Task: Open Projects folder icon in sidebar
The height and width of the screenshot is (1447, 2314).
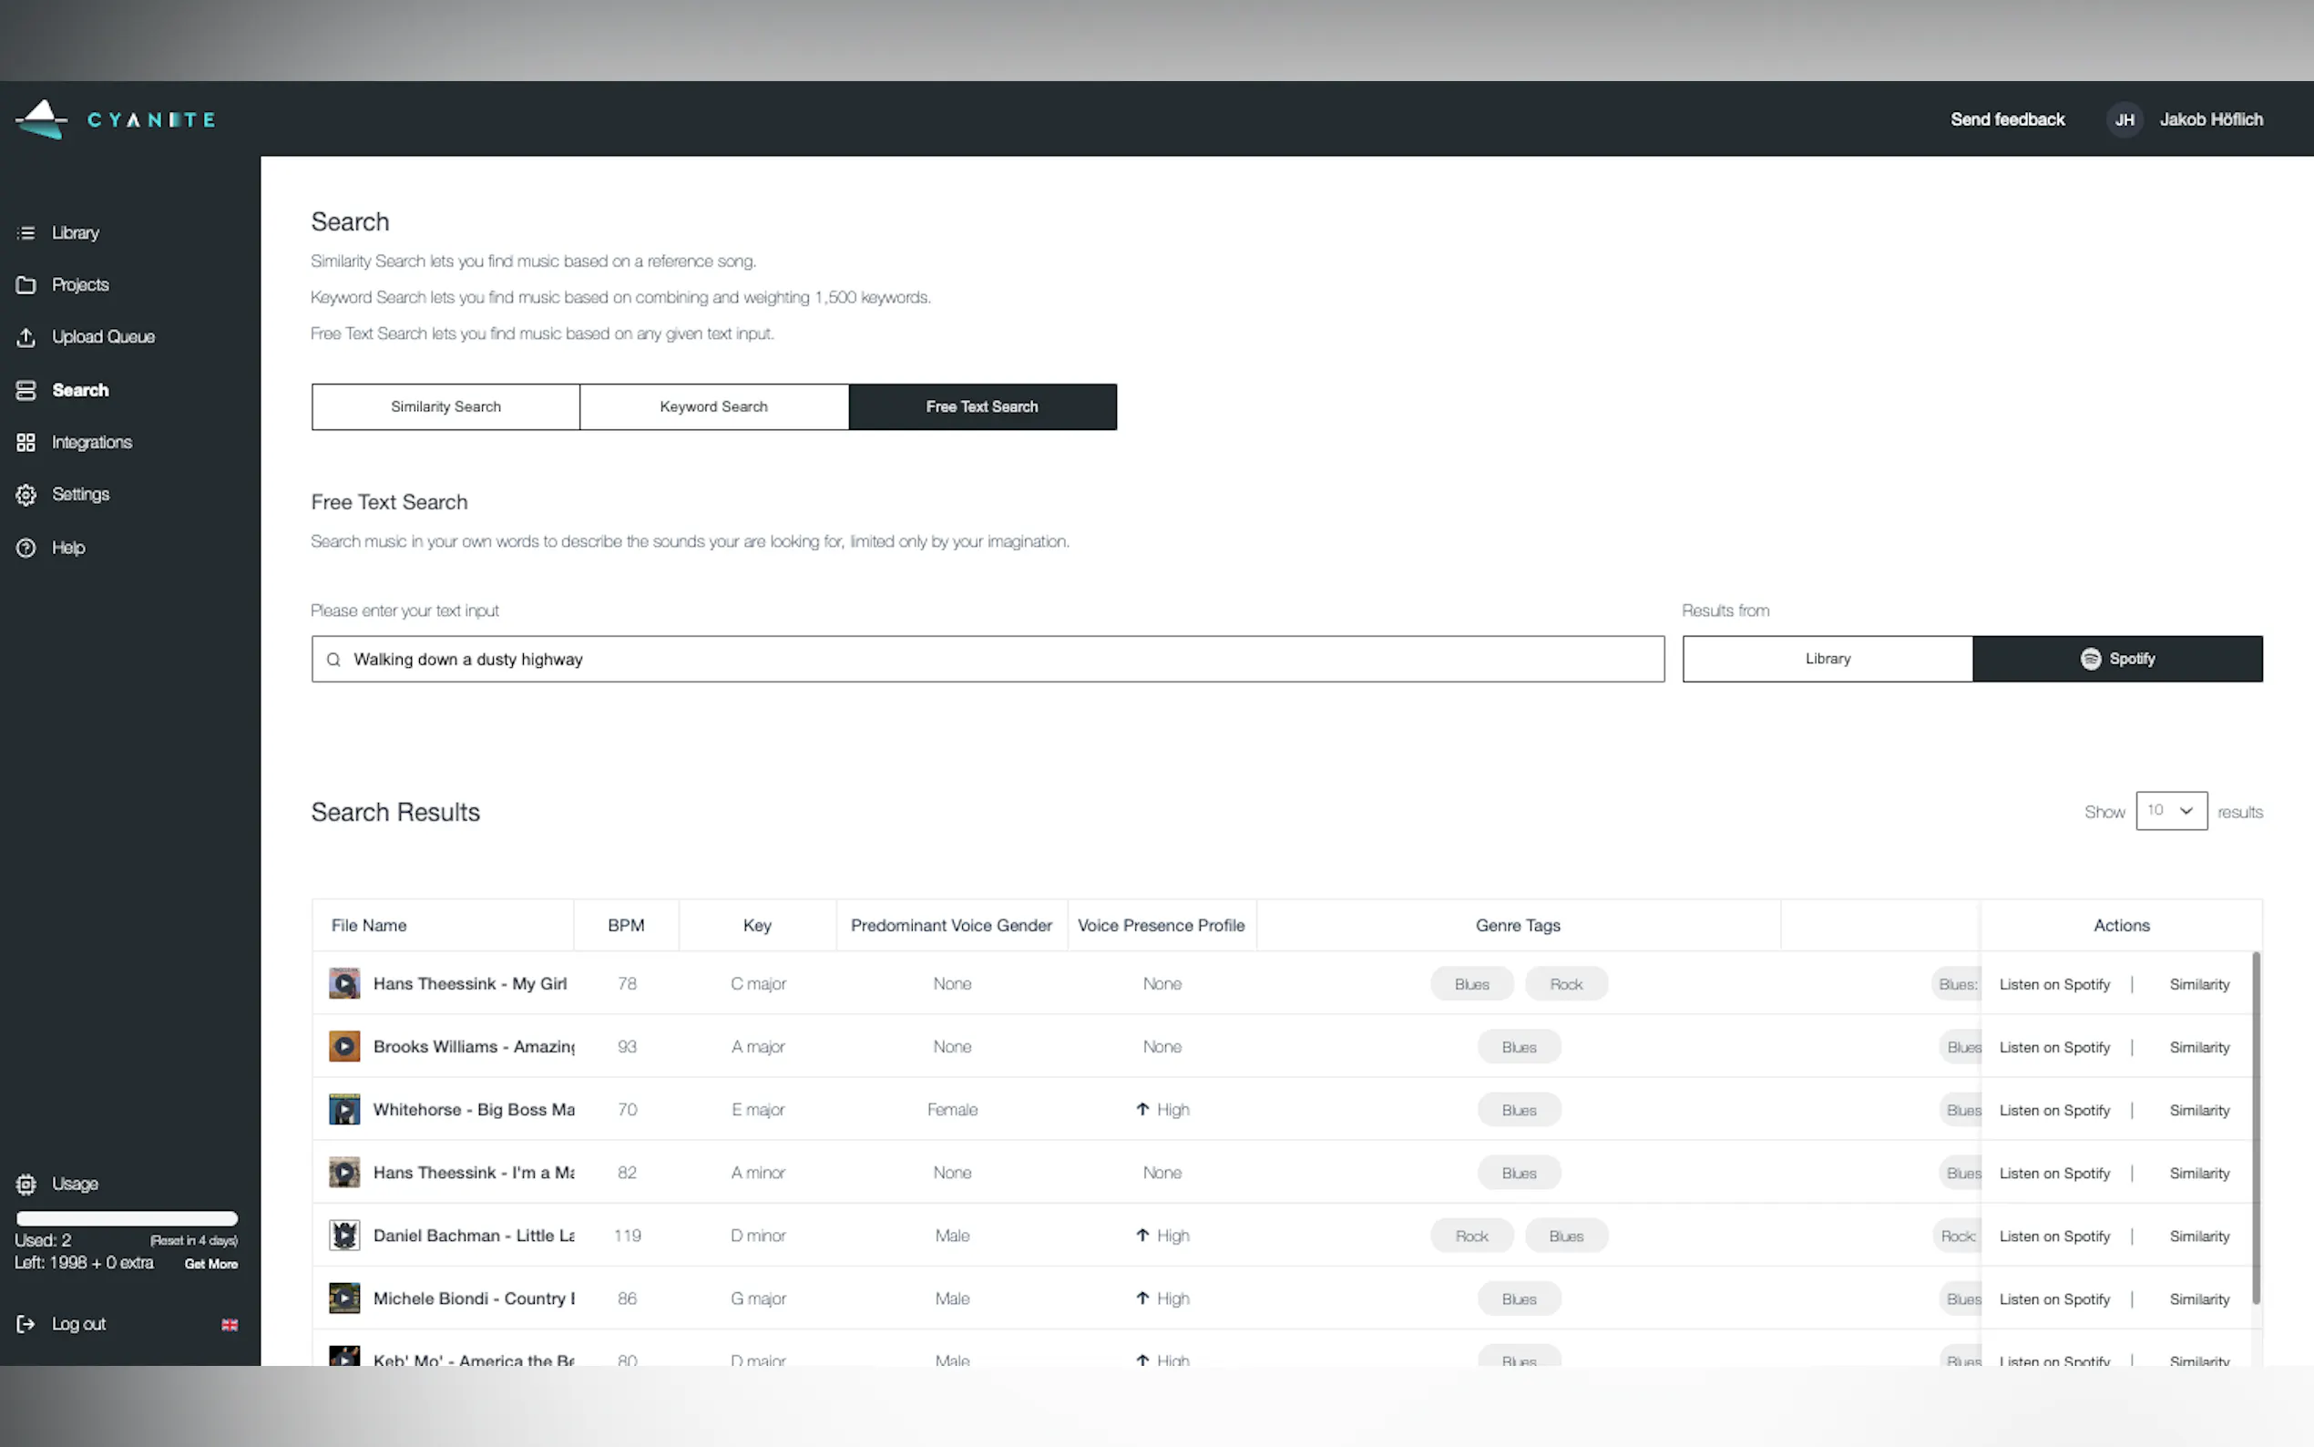Action: (26, 285)
